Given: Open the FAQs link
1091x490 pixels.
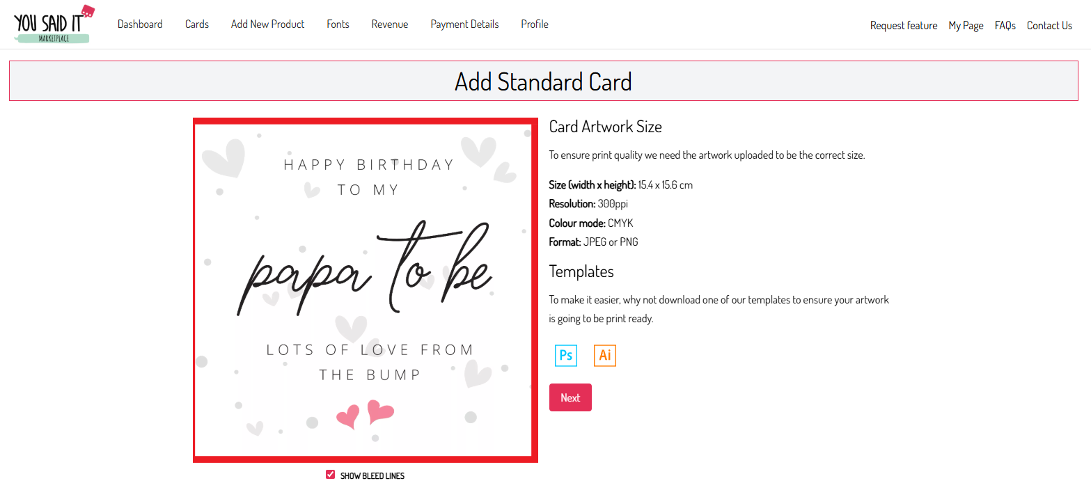Looking at the screenshot, I should (1005, 26).
